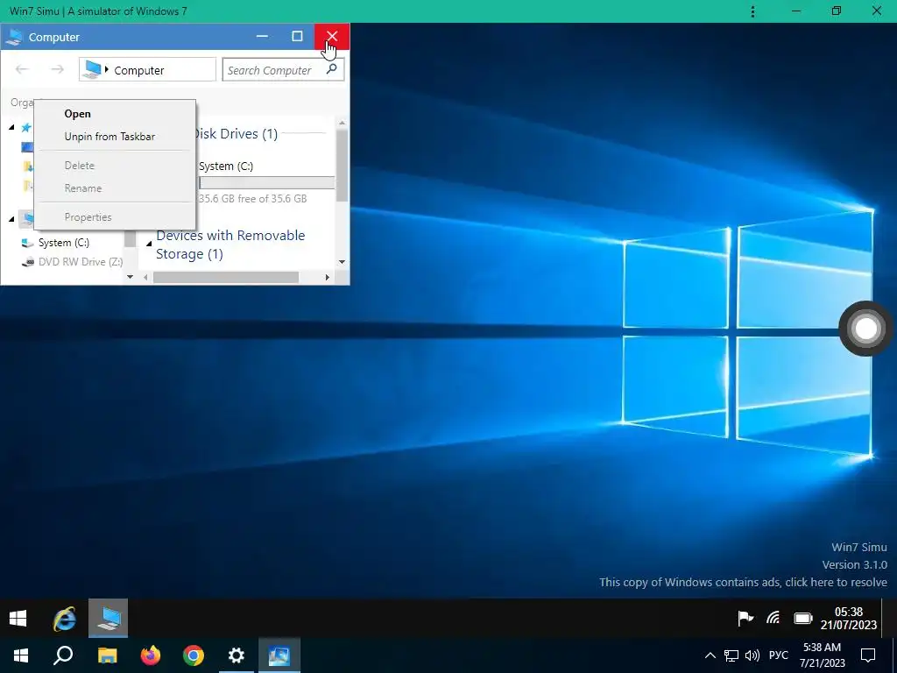The width and height of the screenshot is (897, 673).
Task: Click the Rename context menu entry
Action: 83,188
